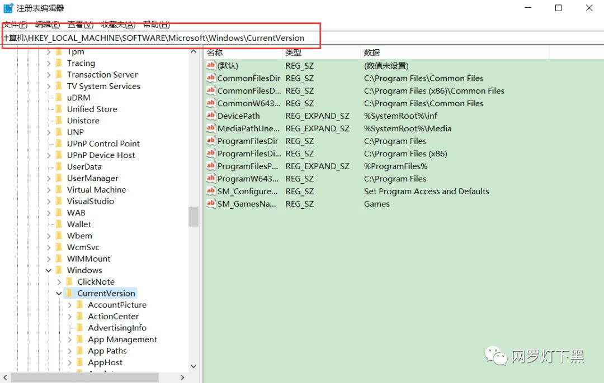
Task: Click the string icon for ProgramFilesP... value
Action: [x=211, y=166]
